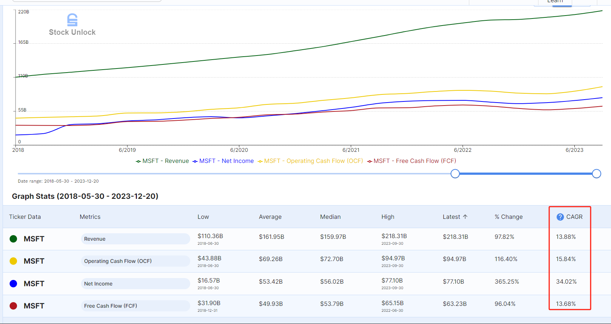Sort by the % Change column header
611x324 pixels.
(509, 217)
